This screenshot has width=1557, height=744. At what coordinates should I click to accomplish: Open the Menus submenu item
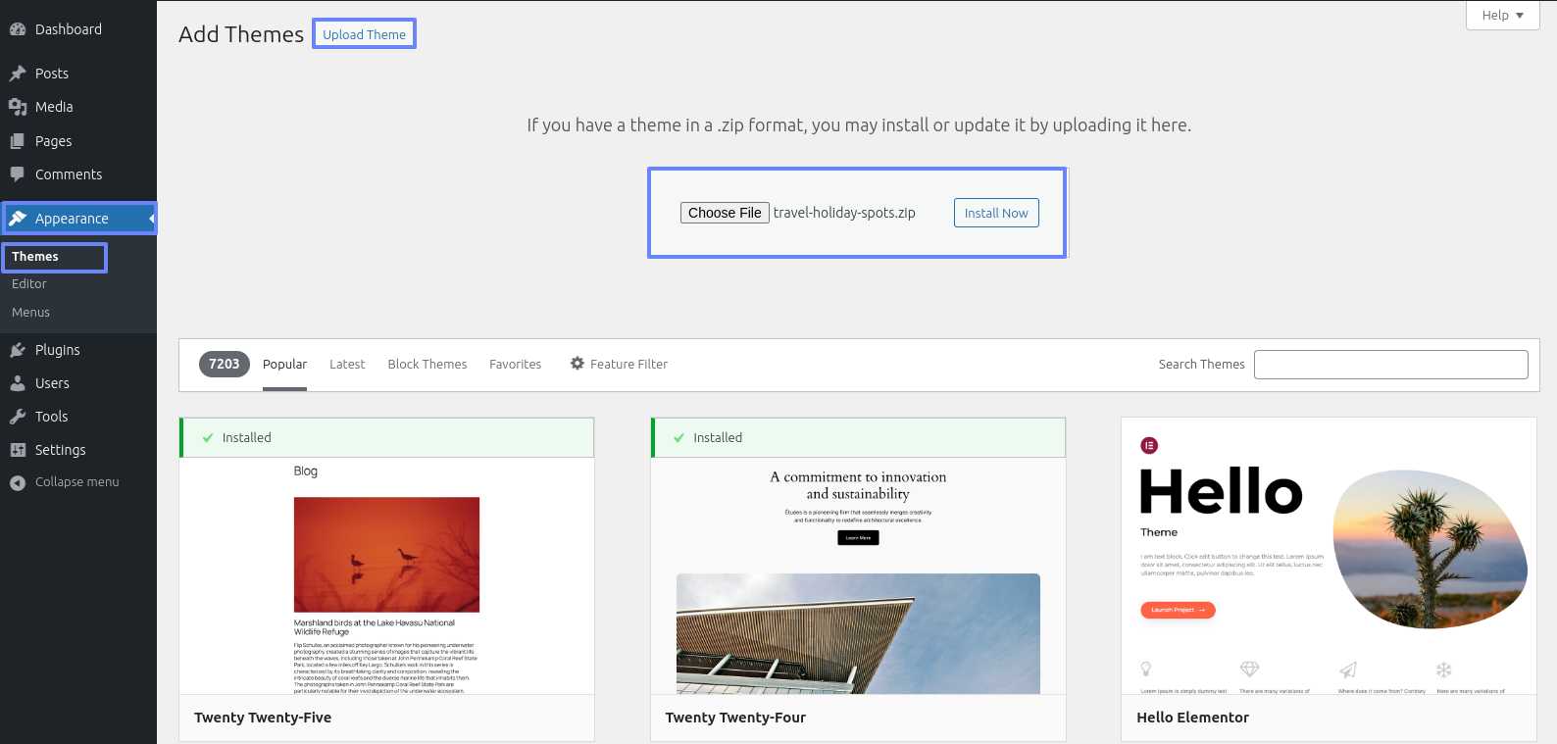pos(30,313)
